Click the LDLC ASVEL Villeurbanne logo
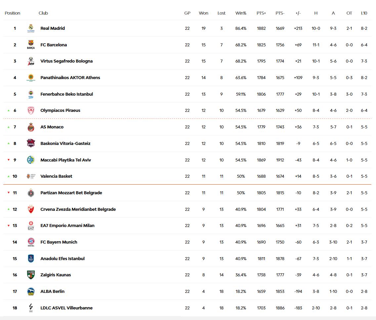Image resolution: width=376 pixels, height=320 pixels. [x=31, y=308]
